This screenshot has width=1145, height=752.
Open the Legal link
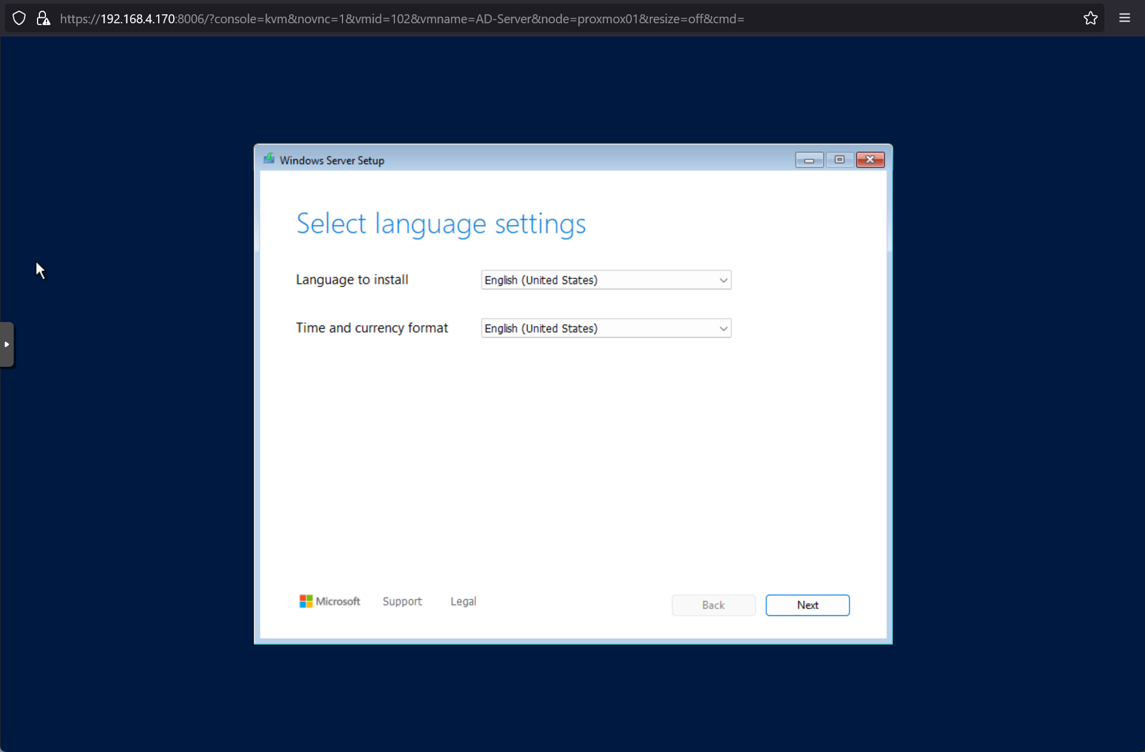click(x=463, y=601)
